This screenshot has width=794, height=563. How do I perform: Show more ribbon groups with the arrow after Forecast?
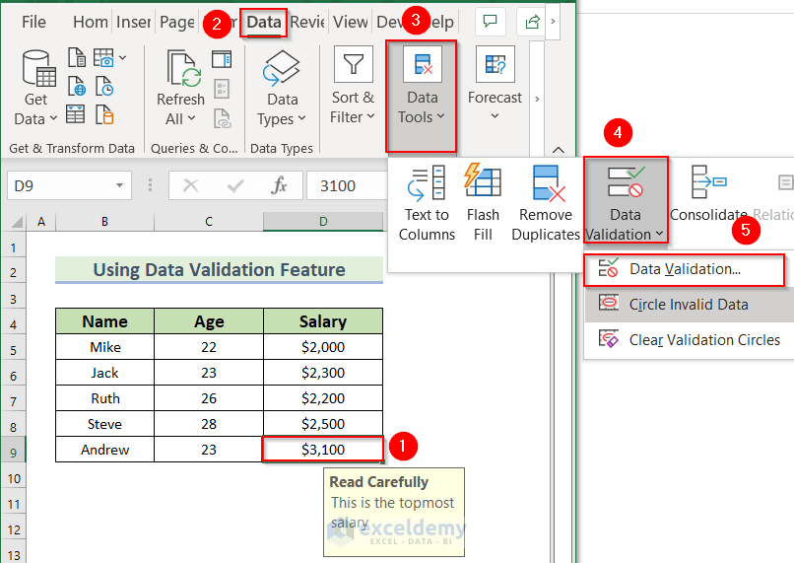[x=537, y=99]
